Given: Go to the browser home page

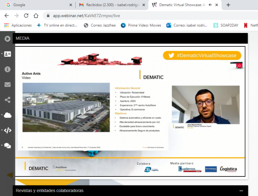Looking at the screenshot, I should pos(36,16).
